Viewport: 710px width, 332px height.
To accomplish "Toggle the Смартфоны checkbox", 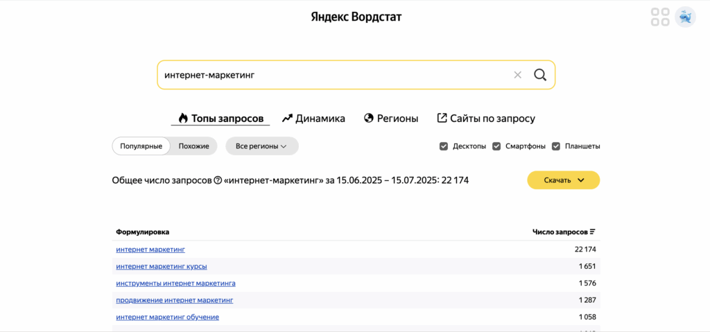I will (x=496, y=146).
